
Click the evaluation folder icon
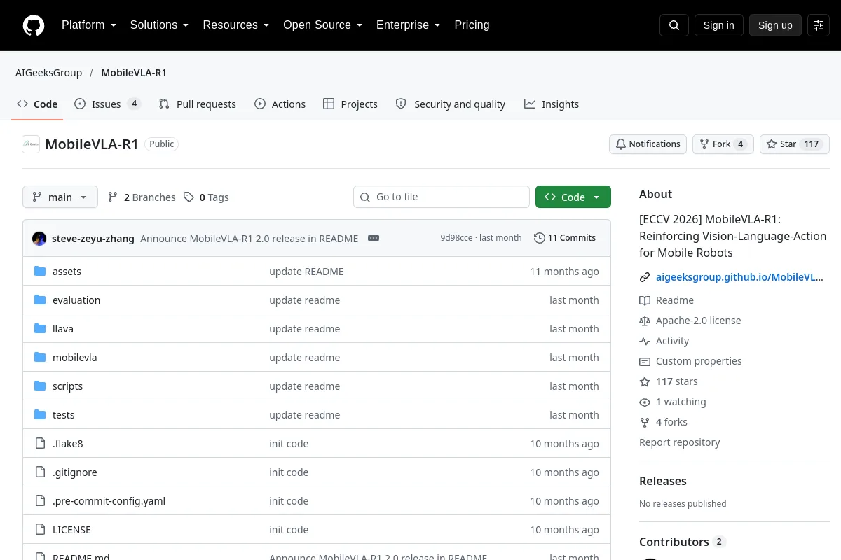point(40,300)
